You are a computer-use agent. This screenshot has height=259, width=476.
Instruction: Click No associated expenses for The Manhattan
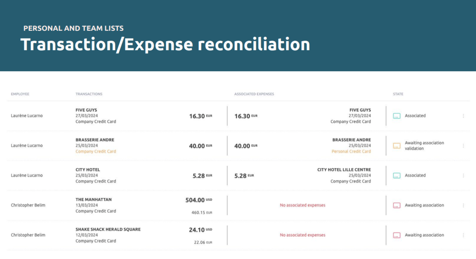302,205
